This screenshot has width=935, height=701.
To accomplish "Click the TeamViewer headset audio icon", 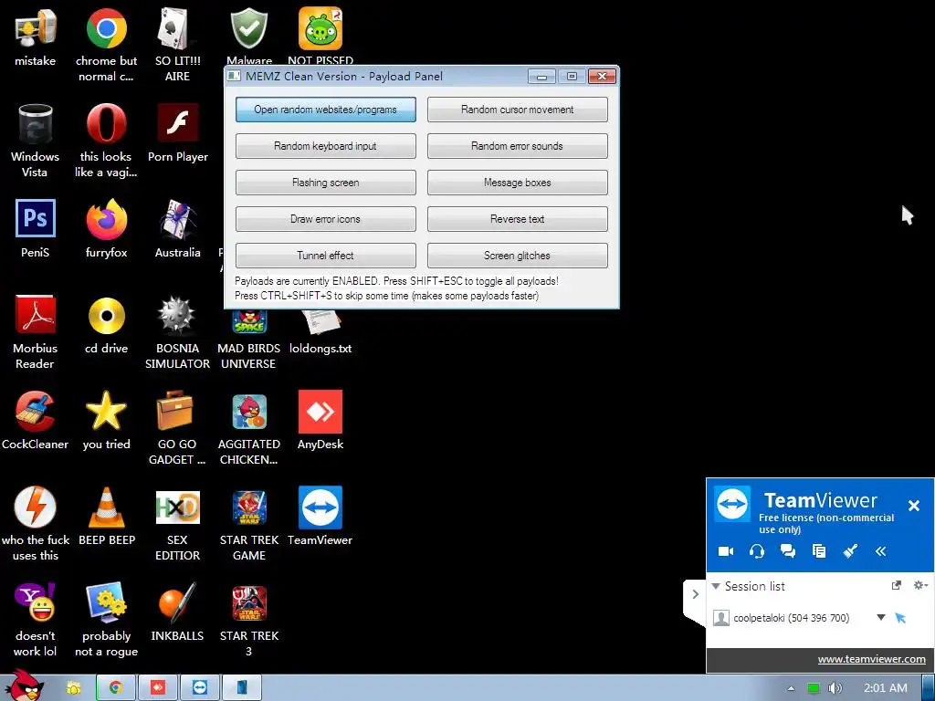I will [x=757, y=551].
